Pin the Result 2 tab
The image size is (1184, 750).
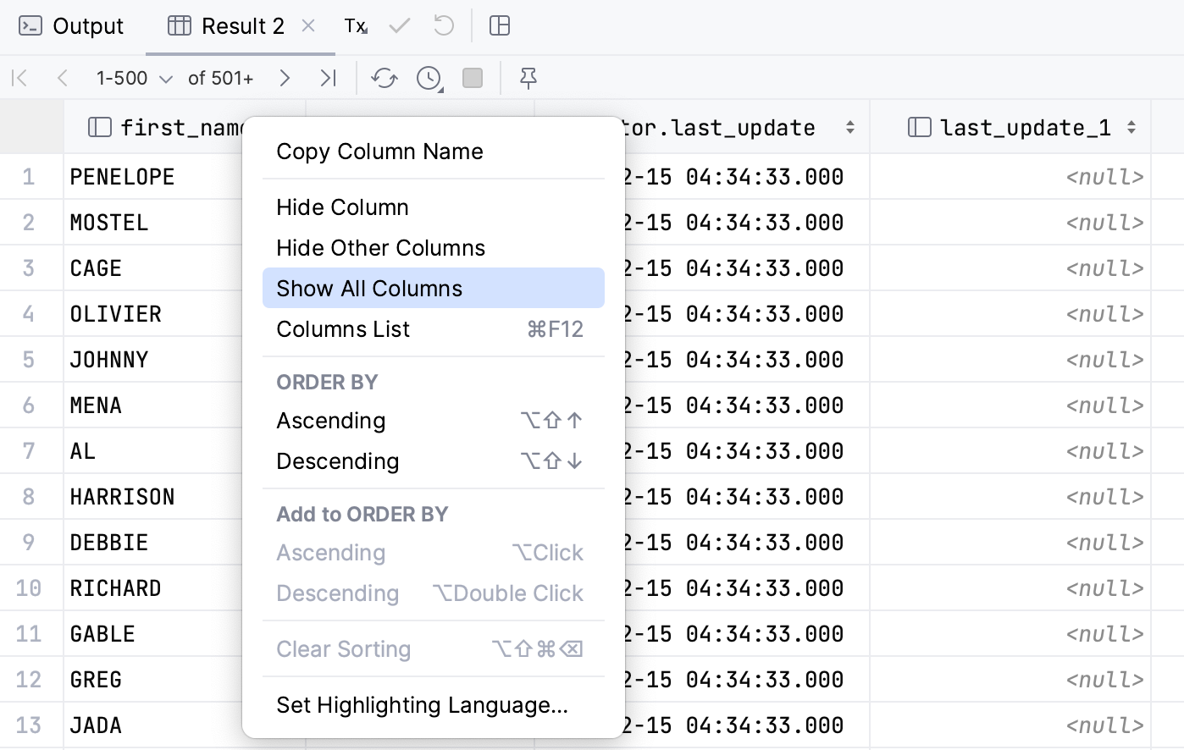(x=528, y=79)
